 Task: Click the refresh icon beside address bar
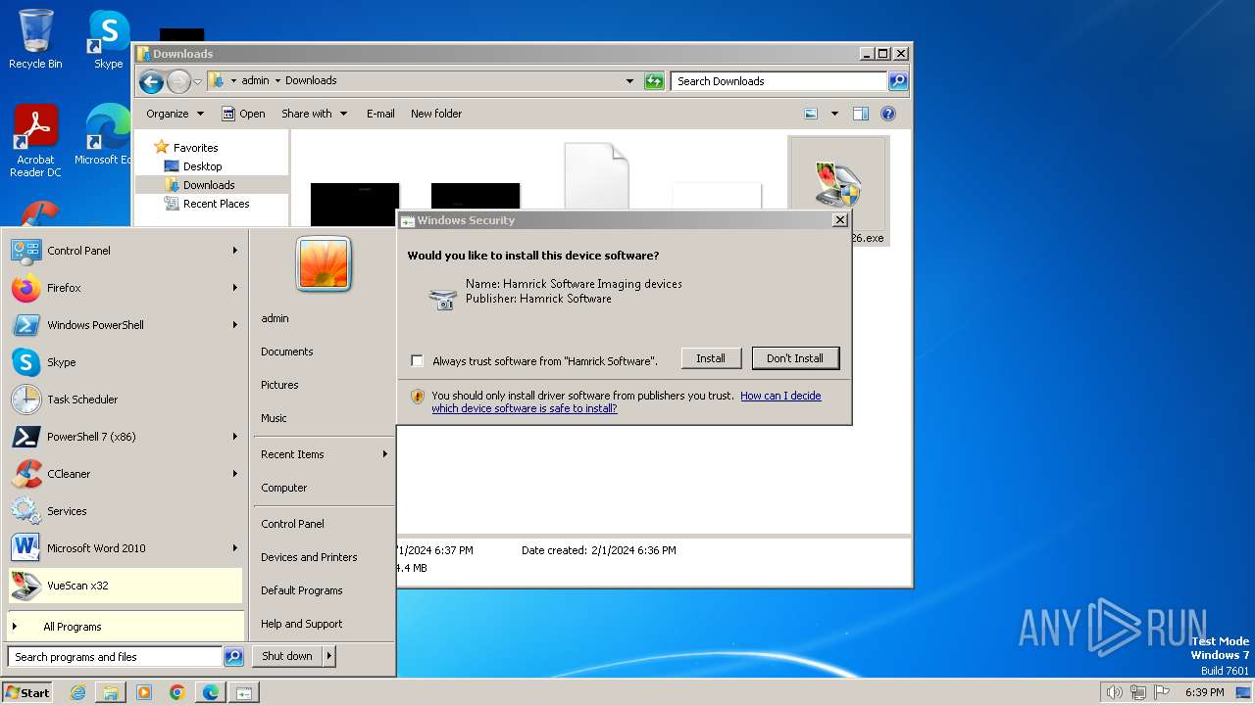click(654, 81)
